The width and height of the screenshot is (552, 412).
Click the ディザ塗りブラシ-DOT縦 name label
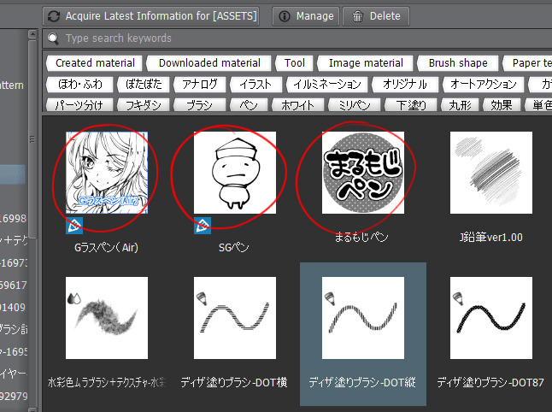(x=362, y=382)
